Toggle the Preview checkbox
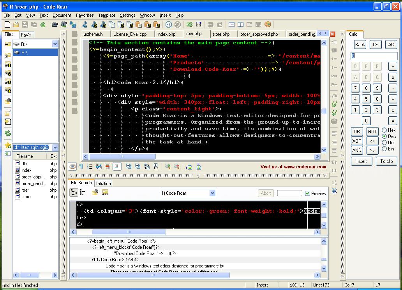The width and height of the screenshot is (402, 290). [307, 194]
